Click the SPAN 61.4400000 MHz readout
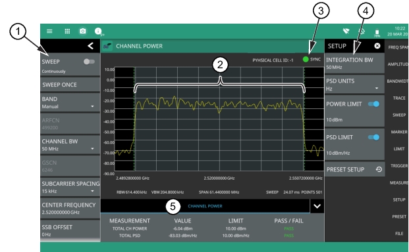This screenshot has width=409, height=252. coord(219,192)
